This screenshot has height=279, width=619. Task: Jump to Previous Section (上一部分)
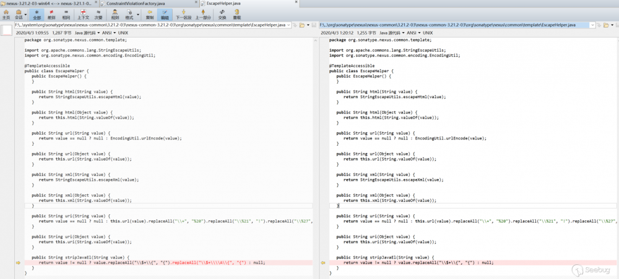coord(203,14)
